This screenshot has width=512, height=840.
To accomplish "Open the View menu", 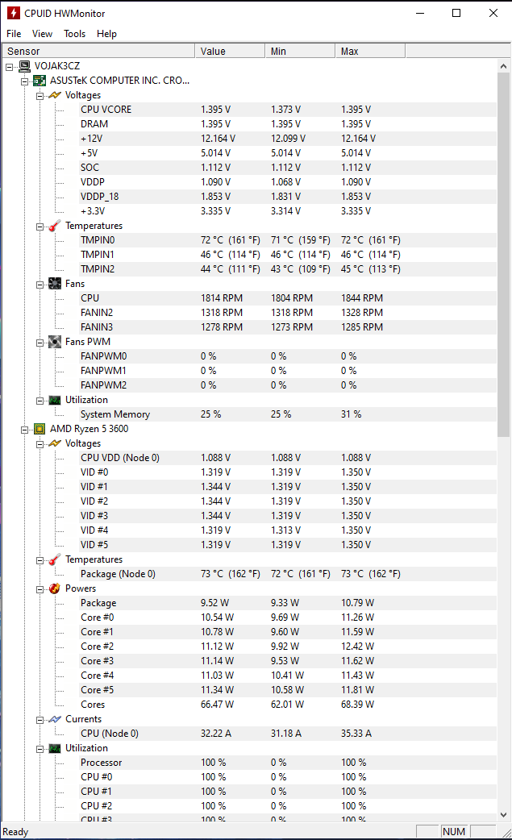I will (42, 34).
